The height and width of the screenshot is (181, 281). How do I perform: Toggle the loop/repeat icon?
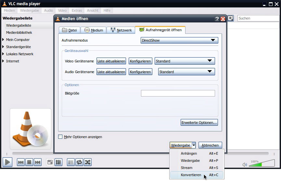(x=79, y=162)
